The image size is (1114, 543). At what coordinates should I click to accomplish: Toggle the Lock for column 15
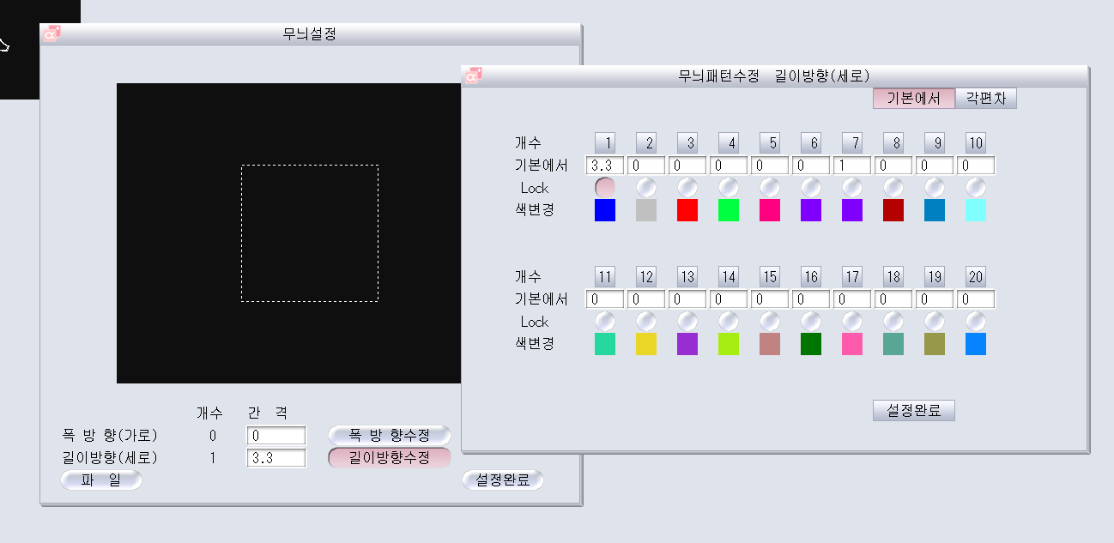point(770,321)
